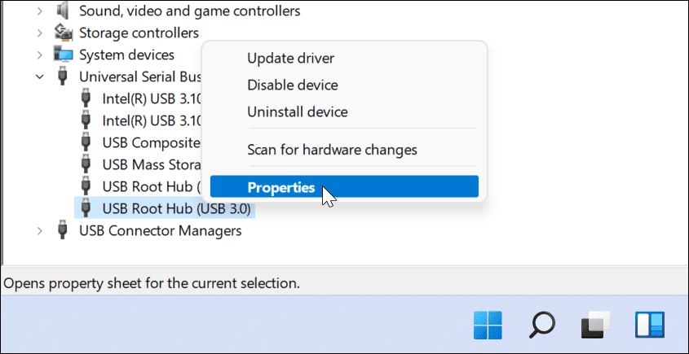Click the USB Root Hub (USB 3.0) icon
This screenshot has height=354, width=689.
pos(86,208)
